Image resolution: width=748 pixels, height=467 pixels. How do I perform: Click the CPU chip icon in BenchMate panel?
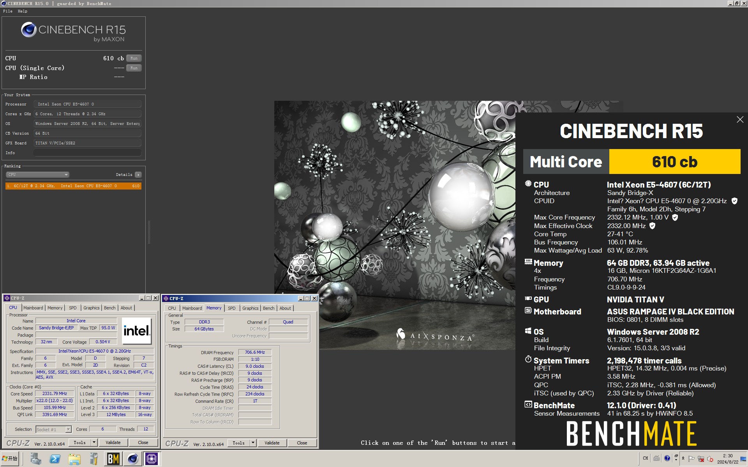(528, 184)
